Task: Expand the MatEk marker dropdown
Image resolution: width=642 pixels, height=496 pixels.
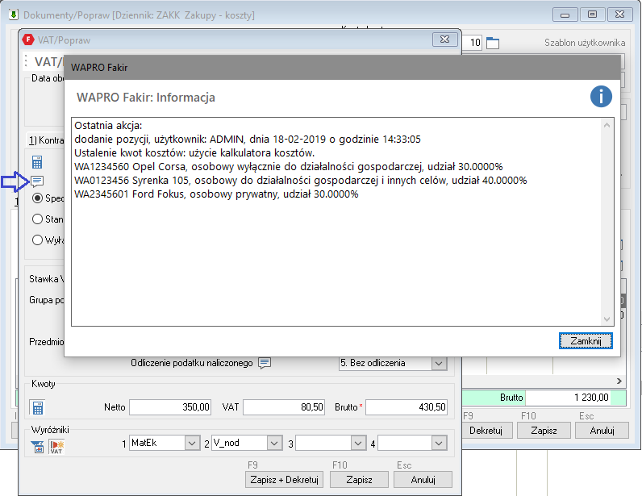Action: click(192, 443)
